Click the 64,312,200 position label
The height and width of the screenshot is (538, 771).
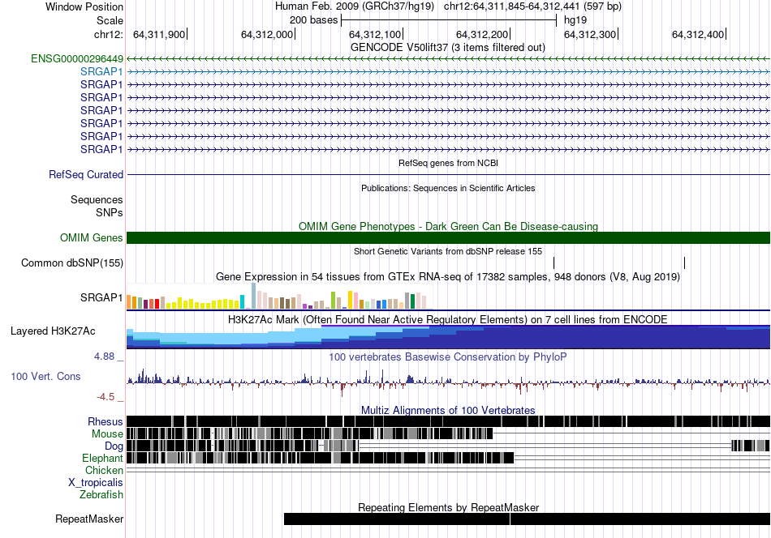(x=482, y=34)
